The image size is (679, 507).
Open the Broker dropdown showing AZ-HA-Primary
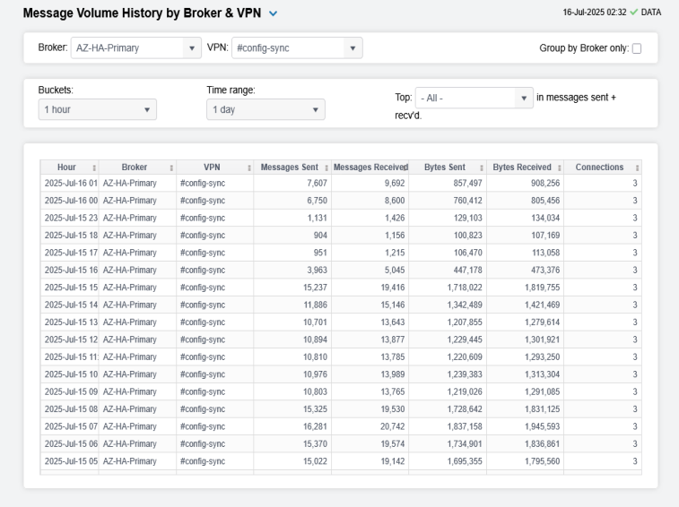point(136,48)
